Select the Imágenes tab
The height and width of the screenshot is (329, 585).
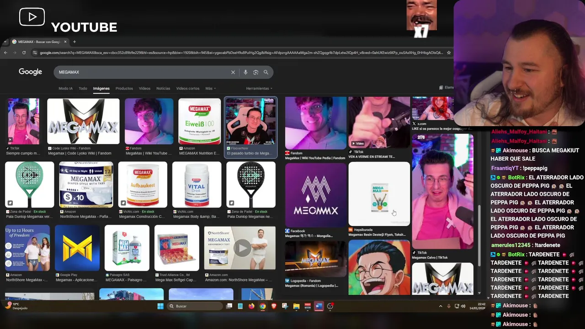[101, 88]
